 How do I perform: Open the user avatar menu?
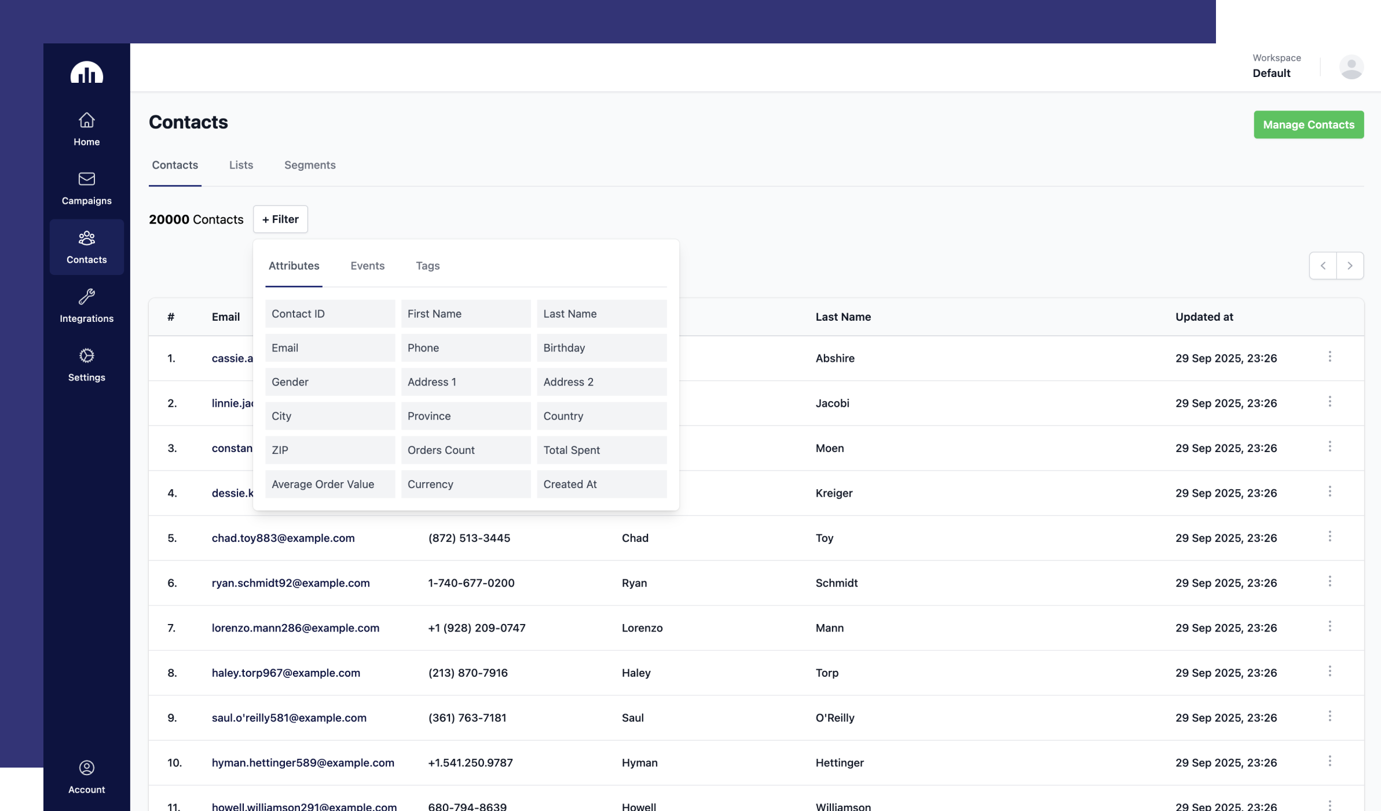tap(1351, 67)
